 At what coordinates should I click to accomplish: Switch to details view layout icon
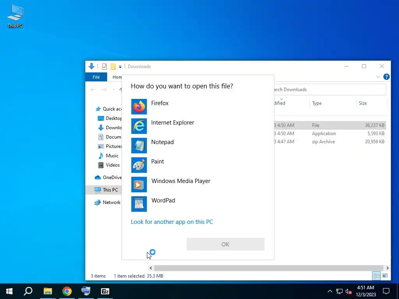[x=376, y=276]
